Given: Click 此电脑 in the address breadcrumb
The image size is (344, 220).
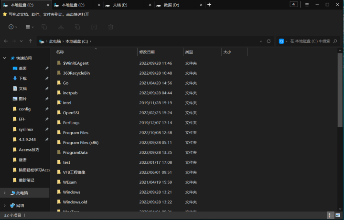Looking at the screenshot, I should [55, 41].
